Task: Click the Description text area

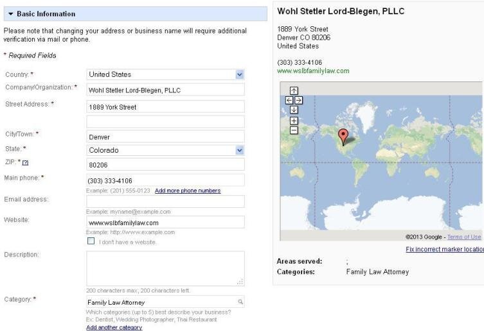Action: click(165, 268)
